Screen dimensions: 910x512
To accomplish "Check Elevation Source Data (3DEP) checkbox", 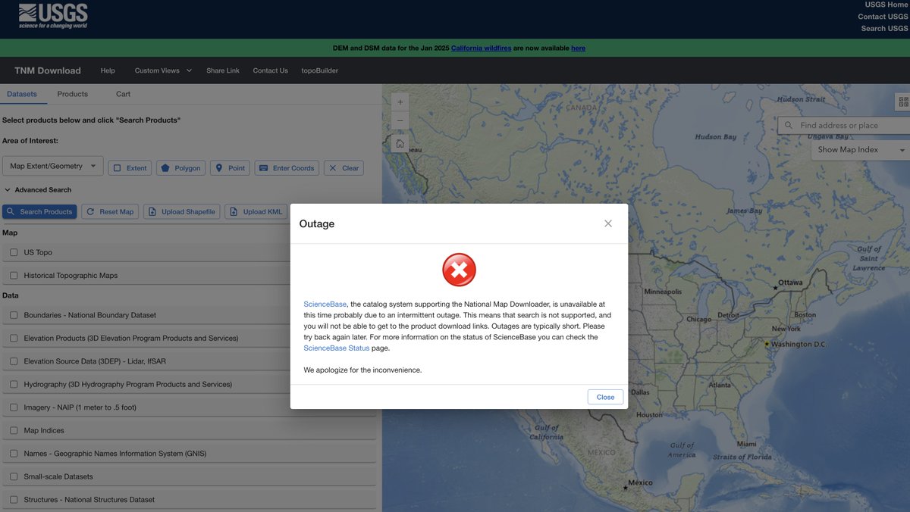I will click(x=14, y=361).
